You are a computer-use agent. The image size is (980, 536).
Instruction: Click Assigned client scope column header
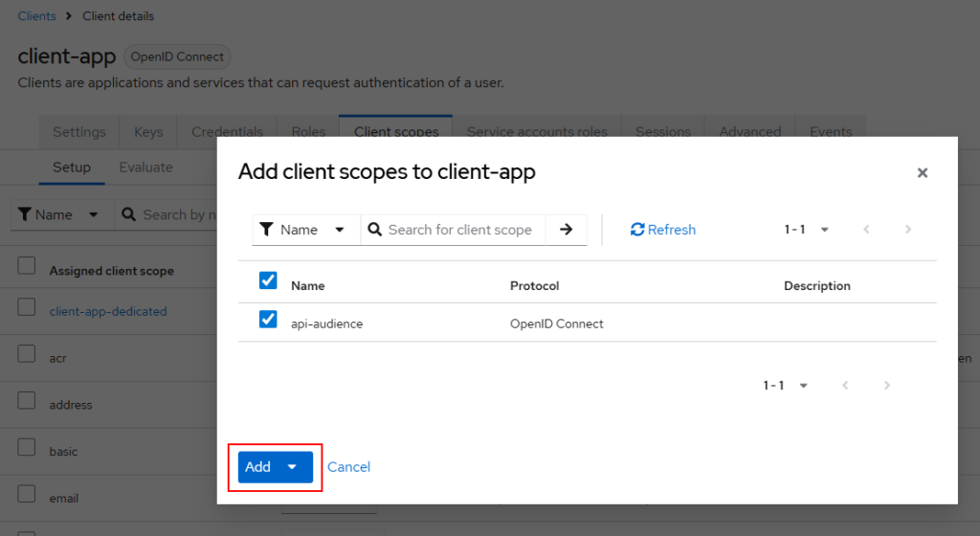112,271
